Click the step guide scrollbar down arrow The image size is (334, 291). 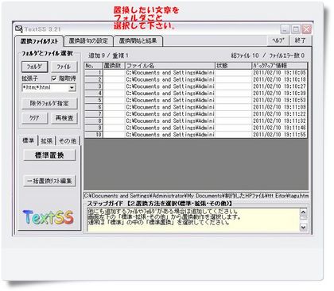coord(304,227)
